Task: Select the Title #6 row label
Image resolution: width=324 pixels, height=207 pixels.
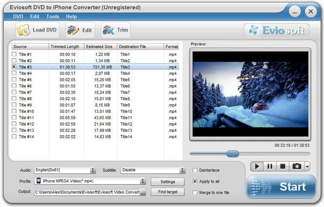Action: (25, 86)
